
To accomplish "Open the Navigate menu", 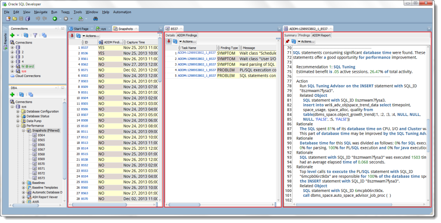I will click(x=41, y=12).
